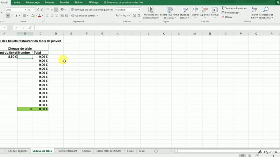Viewport: 280px width, 157px height.
Task: Click the accounting currency format icon
Action: [x=118, y=16]
